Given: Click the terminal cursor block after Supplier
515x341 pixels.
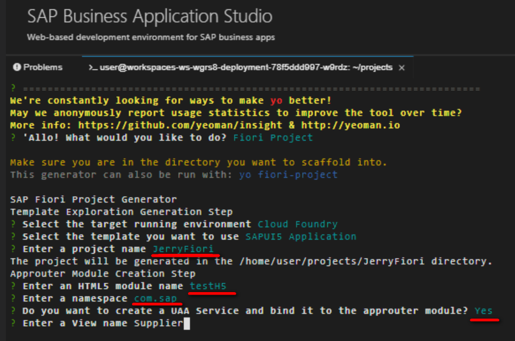Looking at the screenshot, I should pyautogui.click(x=186, y=323).
